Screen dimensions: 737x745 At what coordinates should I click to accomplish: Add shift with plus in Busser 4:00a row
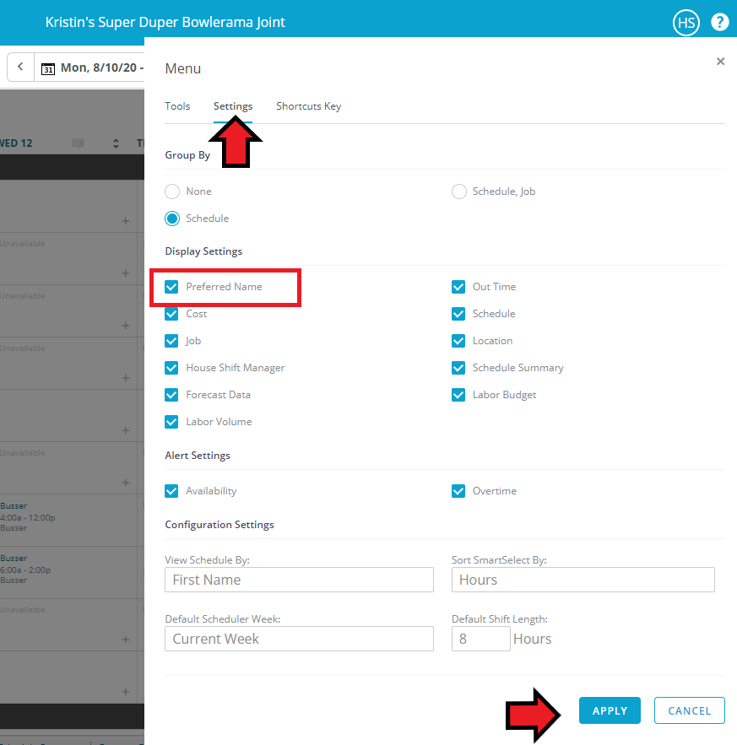point(126,535)
